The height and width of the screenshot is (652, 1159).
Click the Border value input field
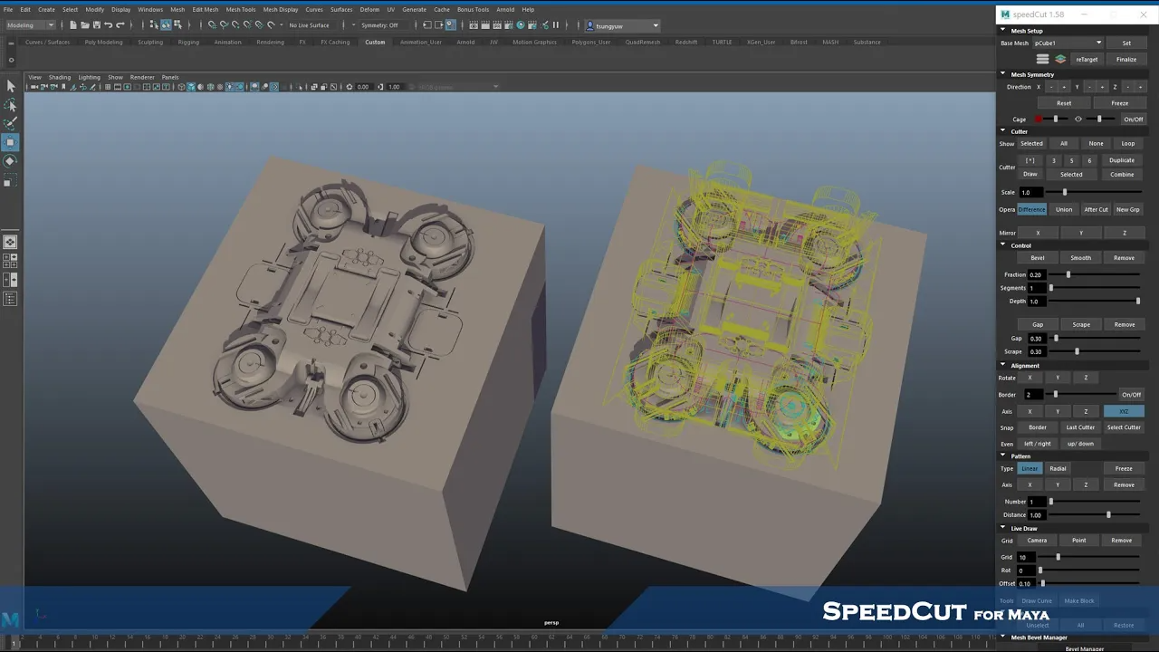point(1032,395)
